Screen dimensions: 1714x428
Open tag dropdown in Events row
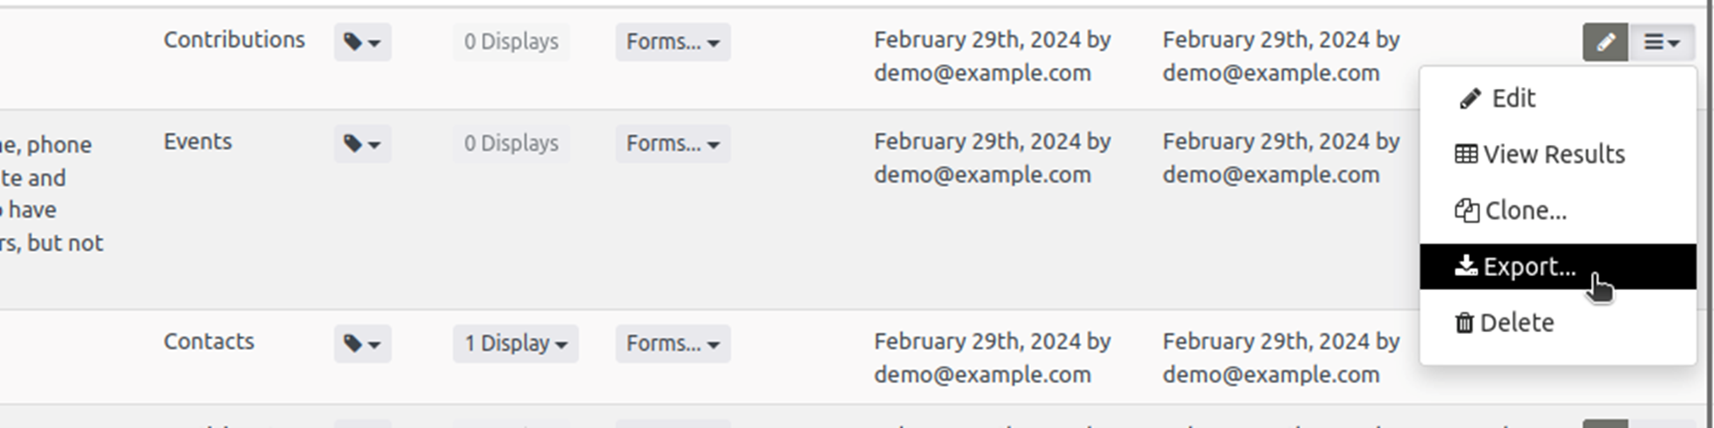(362, 144)
